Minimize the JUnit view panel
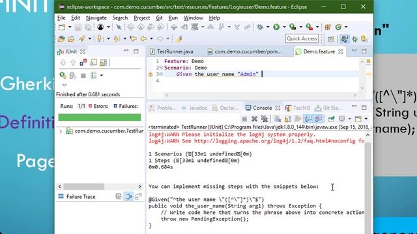The width and height of the screenshot is (417, 234). [126, 50]
